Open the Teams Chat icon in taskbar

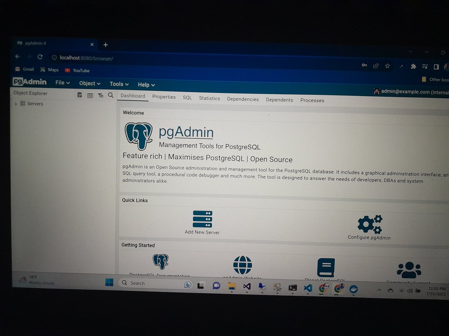click(x=216, y=286)
